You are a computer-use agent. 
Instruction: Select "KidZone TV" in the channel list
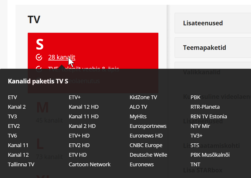143,97
